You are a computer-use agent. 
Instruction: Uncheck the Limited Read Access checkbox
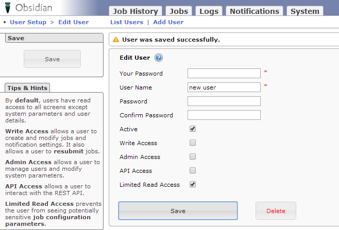click(x=193, y=184)
